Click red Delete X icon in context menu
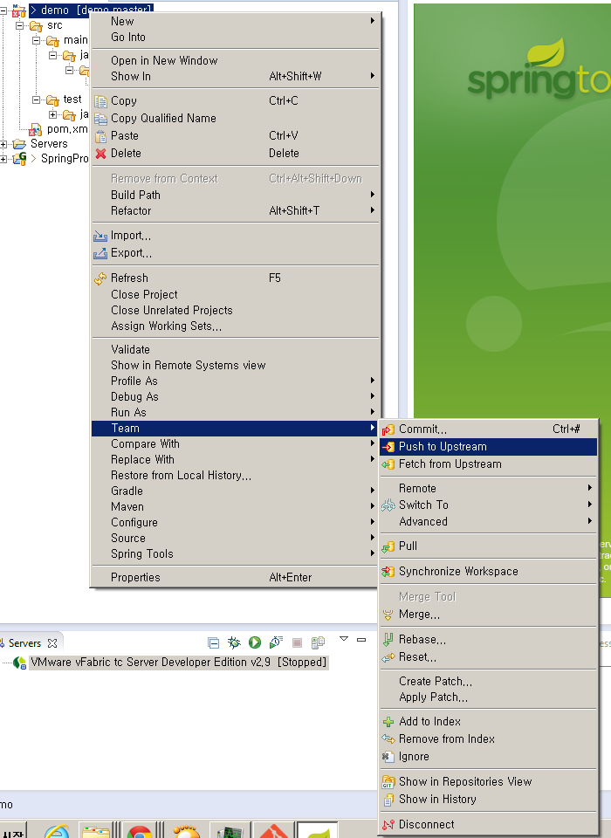This screenshot has width=611, height=838. point(100,154)
